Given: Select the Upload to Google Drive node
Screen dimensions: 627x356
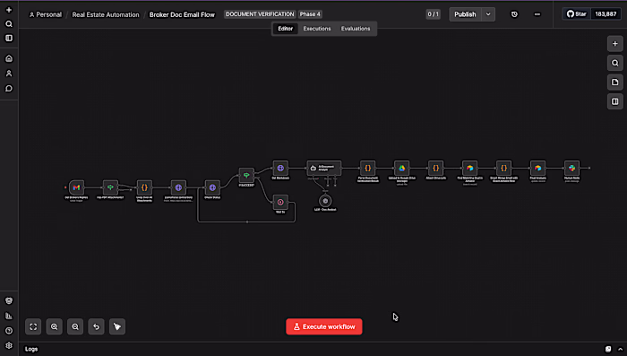Looking at the screenshot, I should (402, 169).
